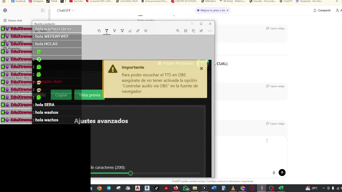Open Adobe Acrobat from the taskbar
This screenshot has width=342, height=192.
166,188
